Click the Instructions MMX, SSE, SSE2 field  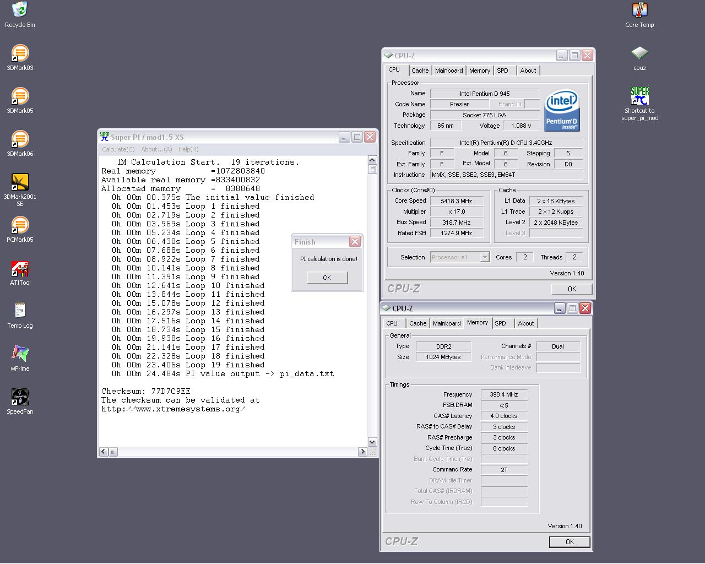(x=506, y=175)
